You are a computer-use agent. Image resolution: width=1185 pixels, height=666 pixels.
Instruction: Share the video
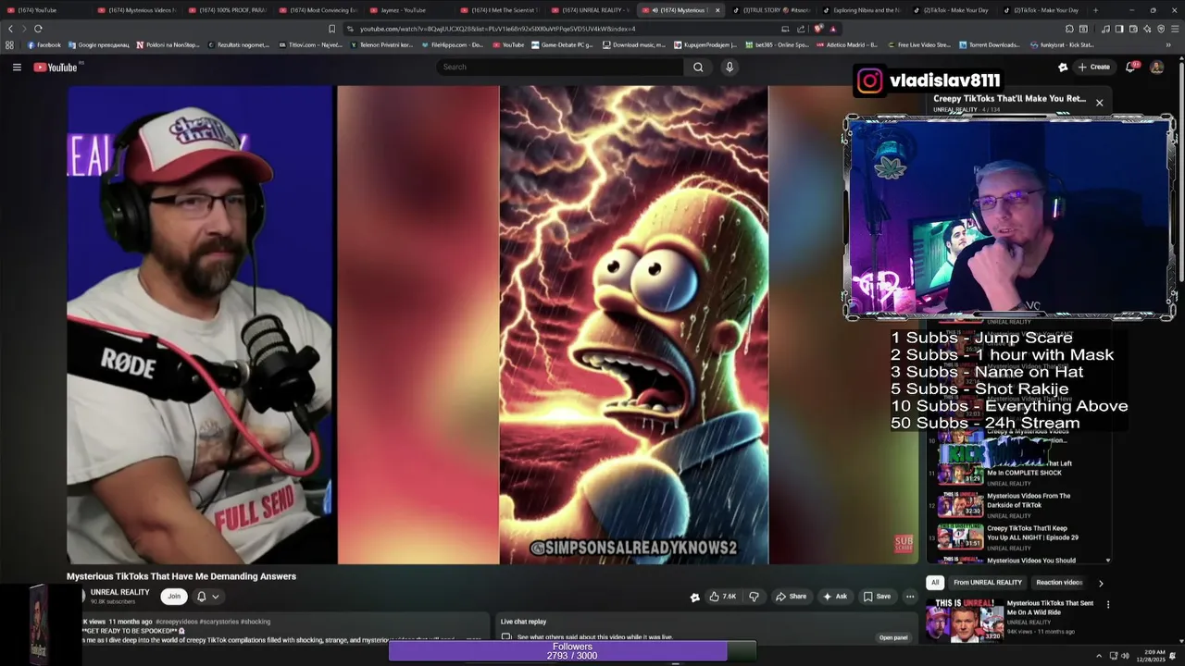click(792, 597)
